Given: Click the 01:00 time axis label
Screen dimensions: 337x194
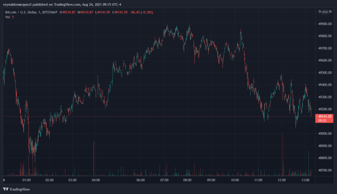Looking at the screenshot, I should point(26,180).
